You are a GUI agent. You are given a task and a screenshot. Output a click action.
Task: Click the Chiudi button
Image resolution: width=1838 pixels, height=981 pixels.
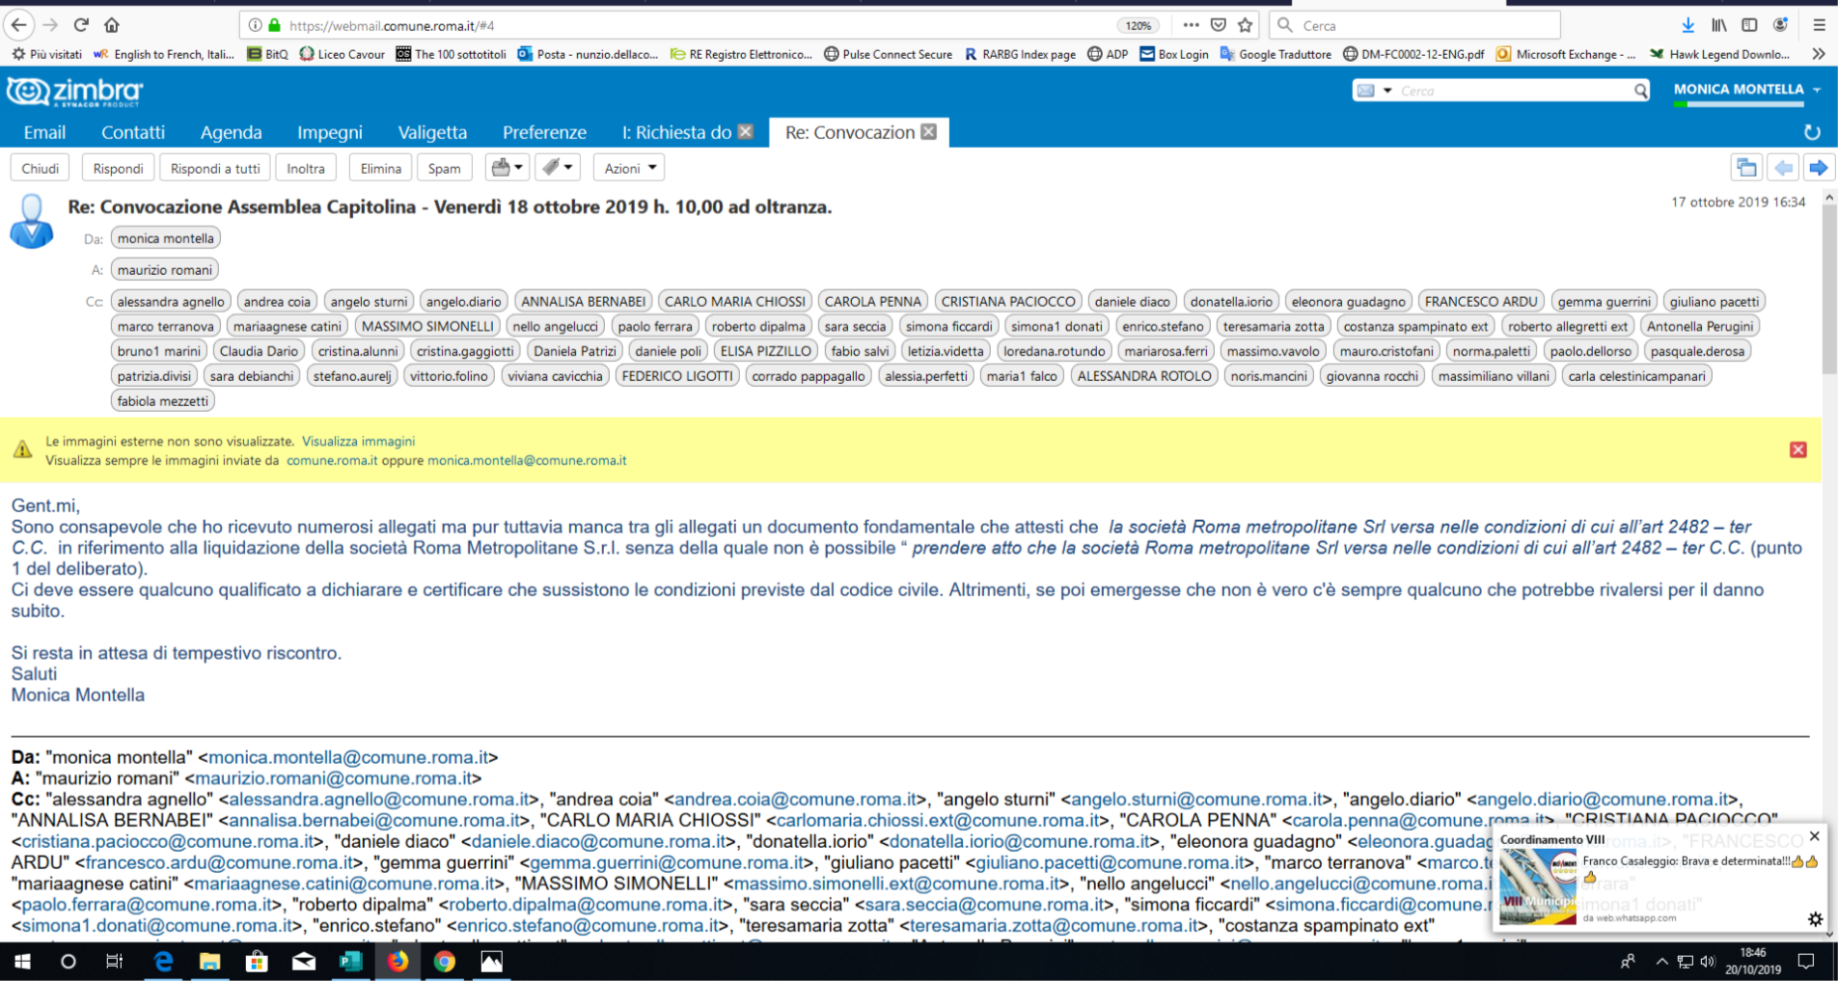pos(41,168)
